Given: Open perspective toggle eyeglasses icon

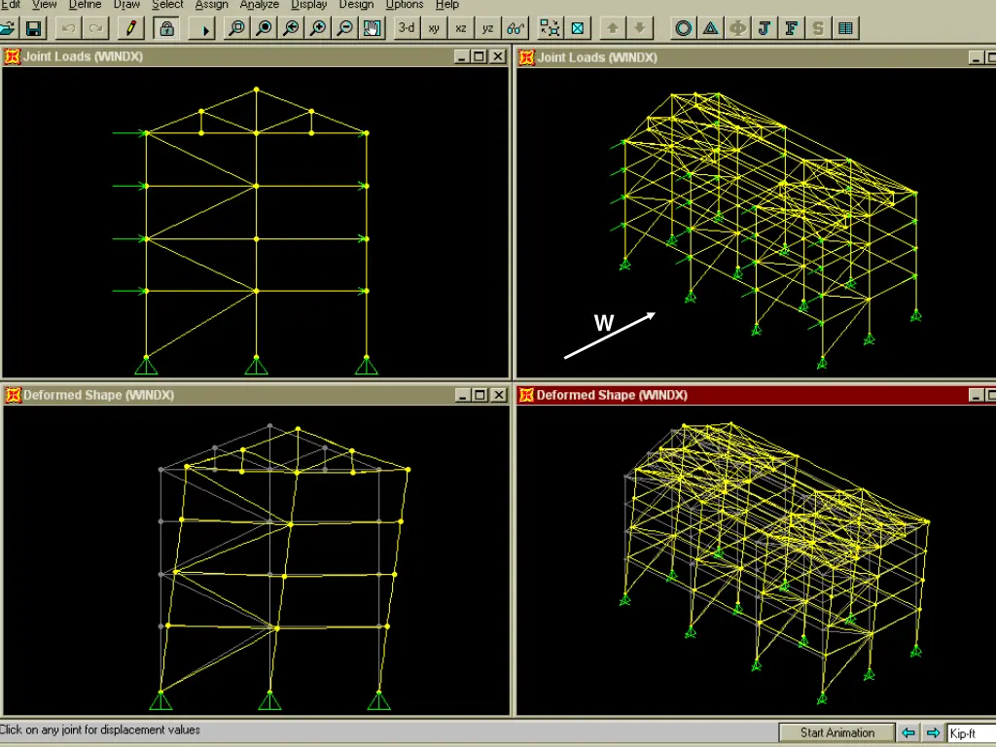Looking at the screenshot, I should 517,28.
